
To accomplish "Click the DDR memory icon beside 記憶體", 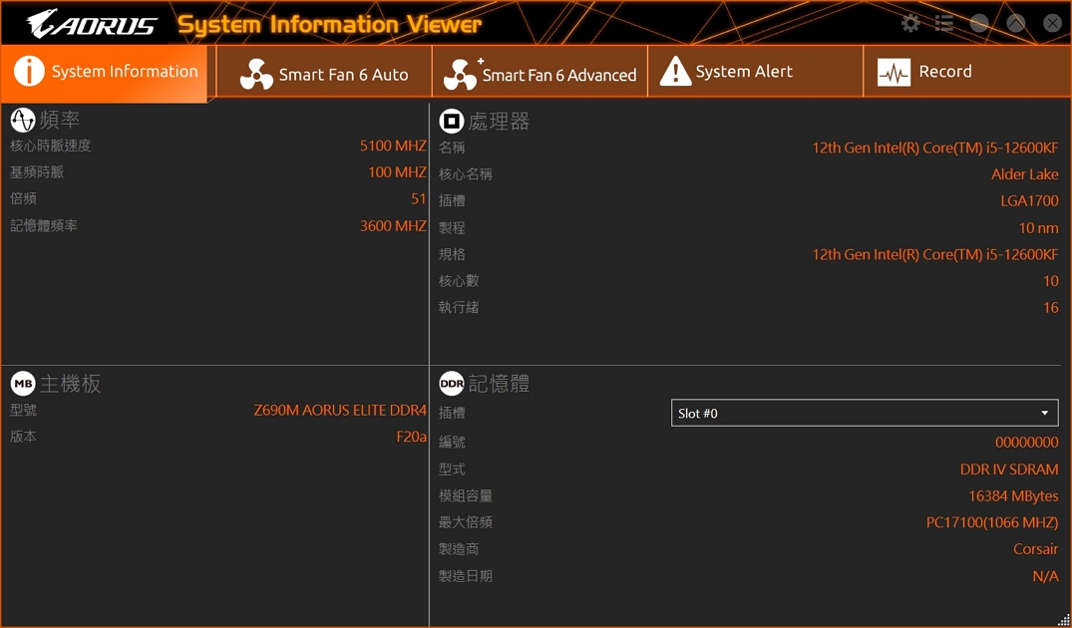I will coord(451,384).
